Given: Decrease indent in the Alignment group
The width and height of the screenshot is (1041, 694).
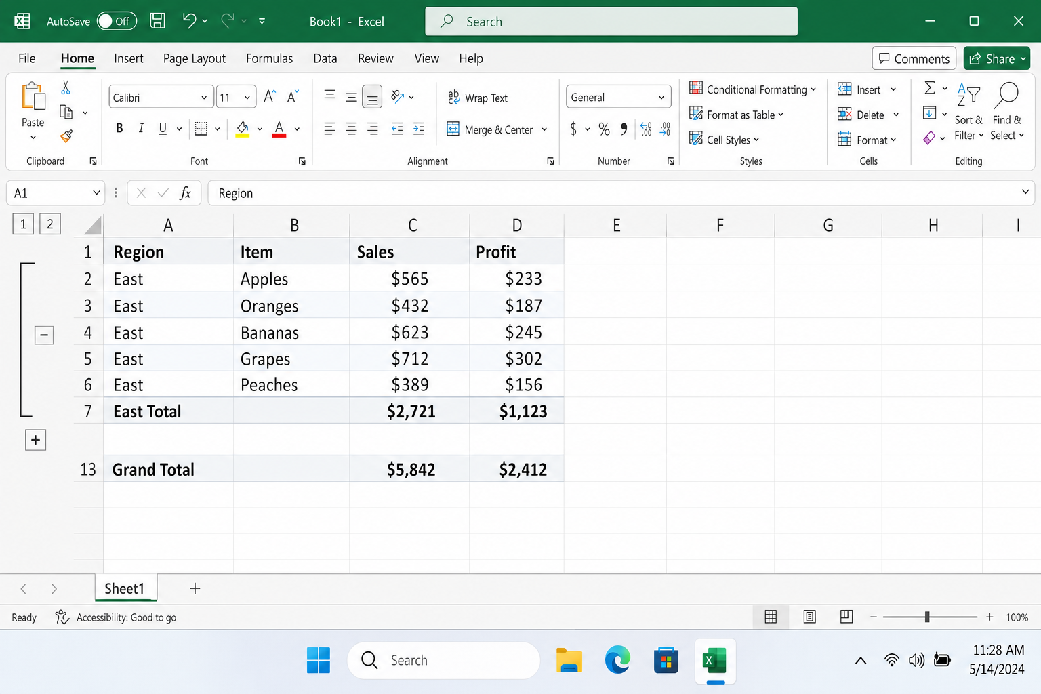Looking at the screenshot, I should 397,129.
